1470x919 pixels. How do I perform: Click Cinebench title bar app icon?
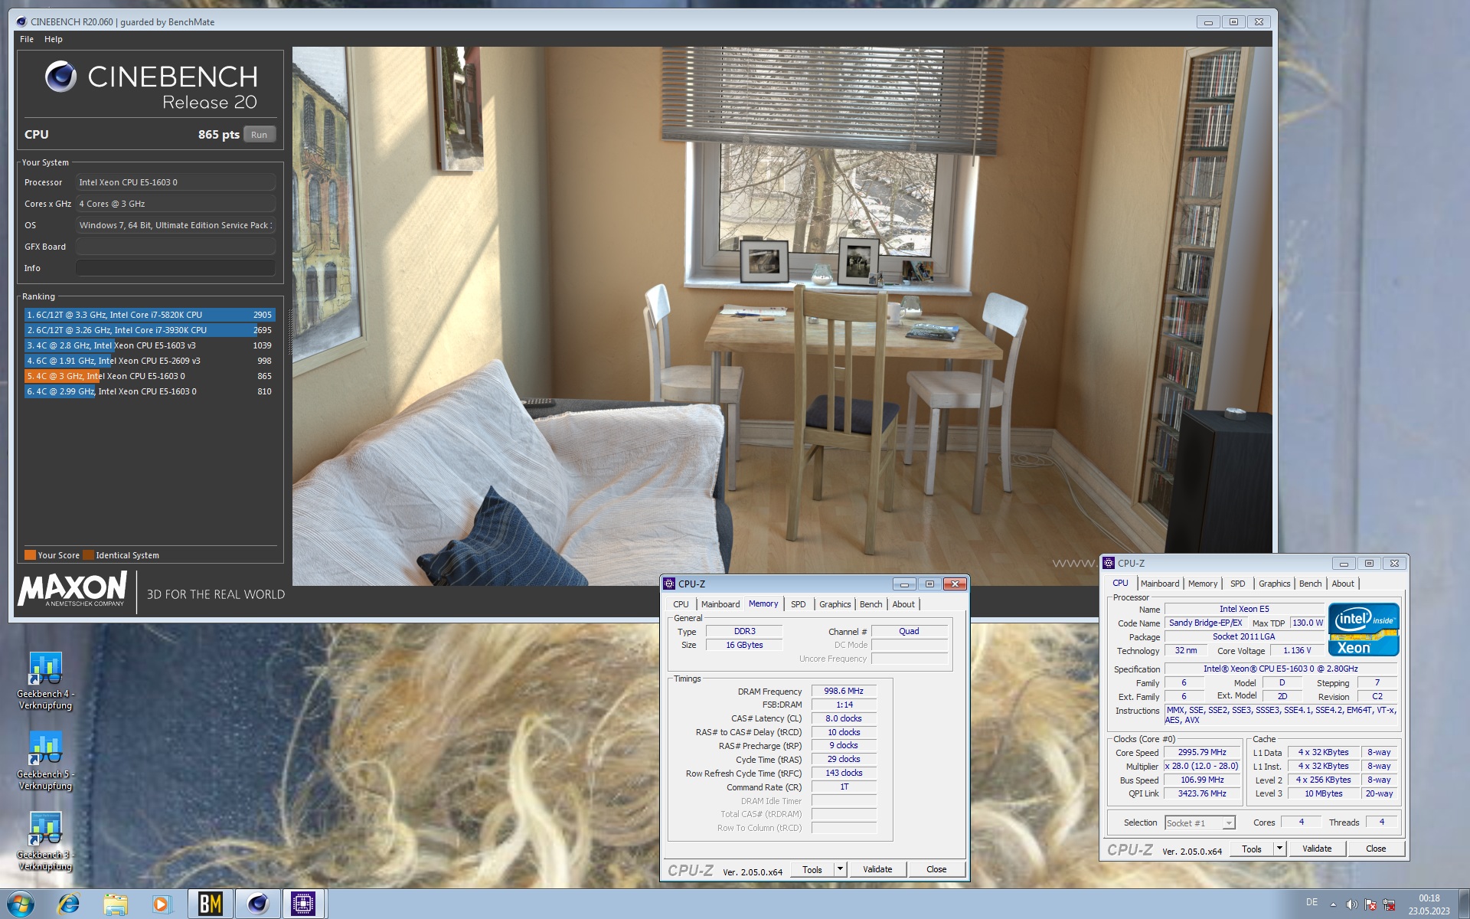click(x=21, y=21)
